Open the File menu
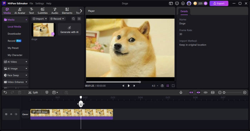 (x=31, y=3)
